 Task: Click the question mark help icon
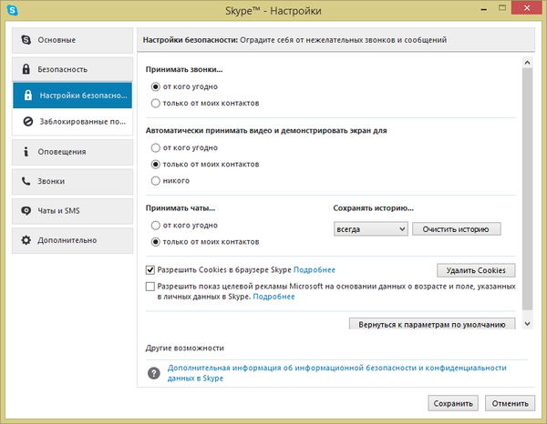(154, 373)
